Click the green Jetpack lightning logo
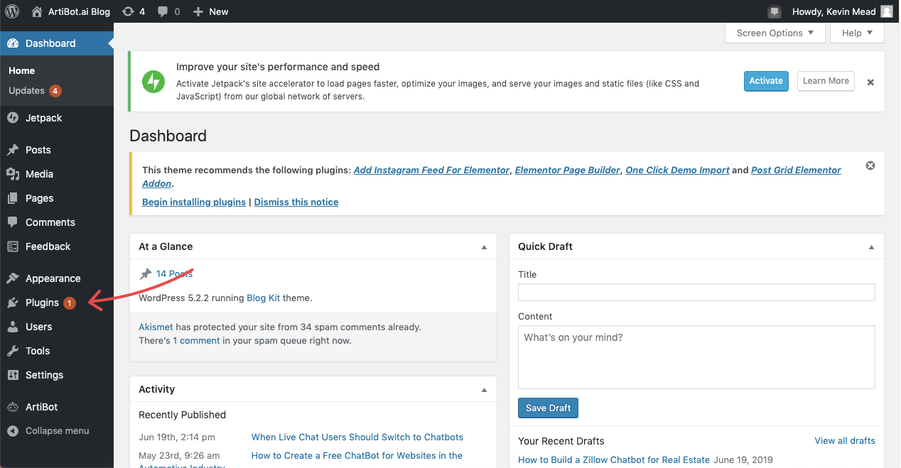 click(x=153, y=82)
